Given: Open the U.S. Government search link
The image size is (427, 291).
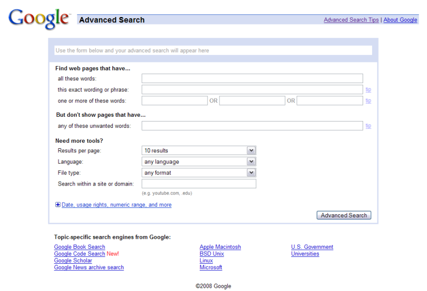Looking at the screenshot, I should coord(312,247).
